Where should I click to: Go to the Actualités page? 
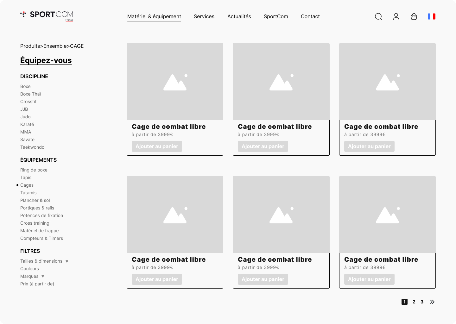239,16
